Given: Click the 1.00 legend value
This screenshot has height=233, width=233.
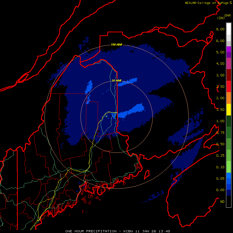Looking at the screenshot, I should click(220, 121).
